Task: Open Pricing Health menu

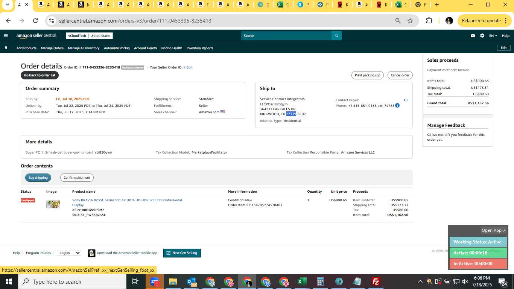Action: tap(172, 48)
